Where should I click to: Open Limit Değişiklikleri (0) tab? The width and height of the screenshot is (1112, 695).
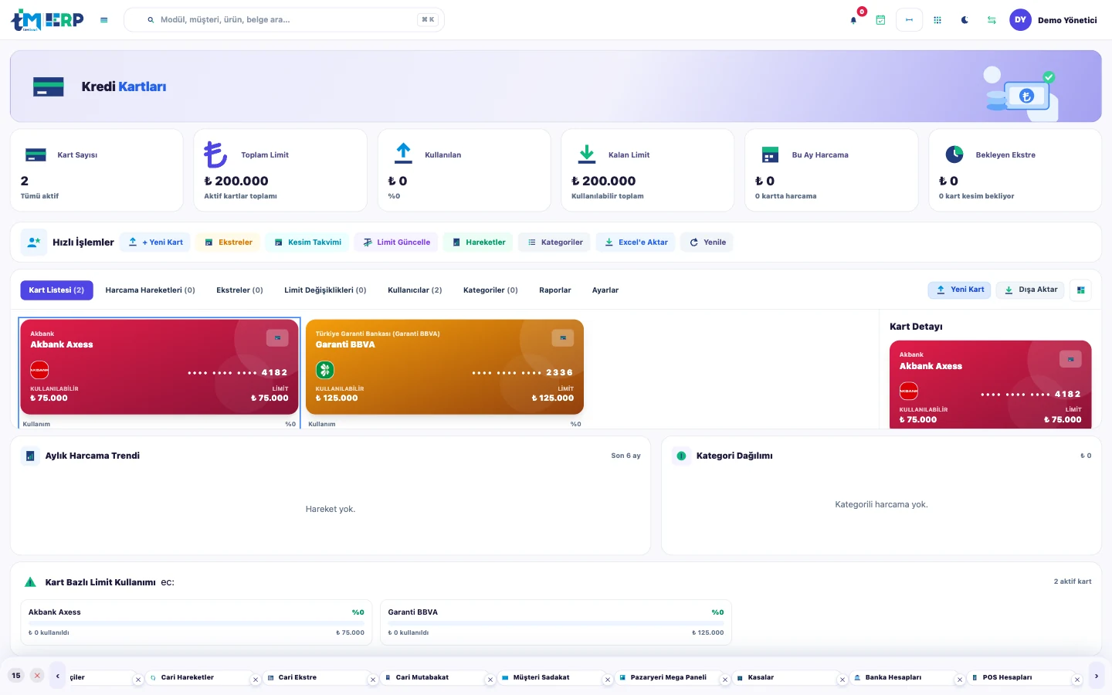coord(325,290)
